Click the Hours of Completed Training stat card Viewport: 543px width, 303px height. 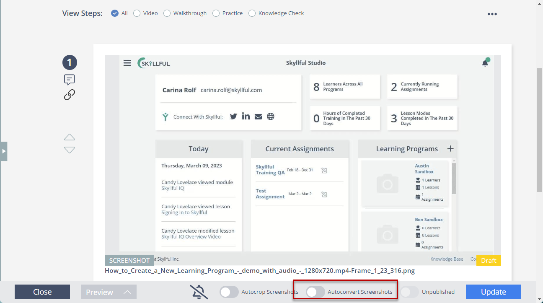coord(345,118)
